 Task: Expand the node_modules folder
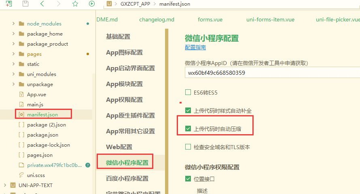(14, 24)
